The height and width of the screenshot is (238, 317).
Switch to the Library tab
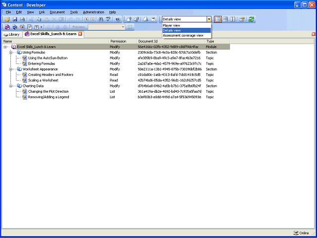pos(12,34)
